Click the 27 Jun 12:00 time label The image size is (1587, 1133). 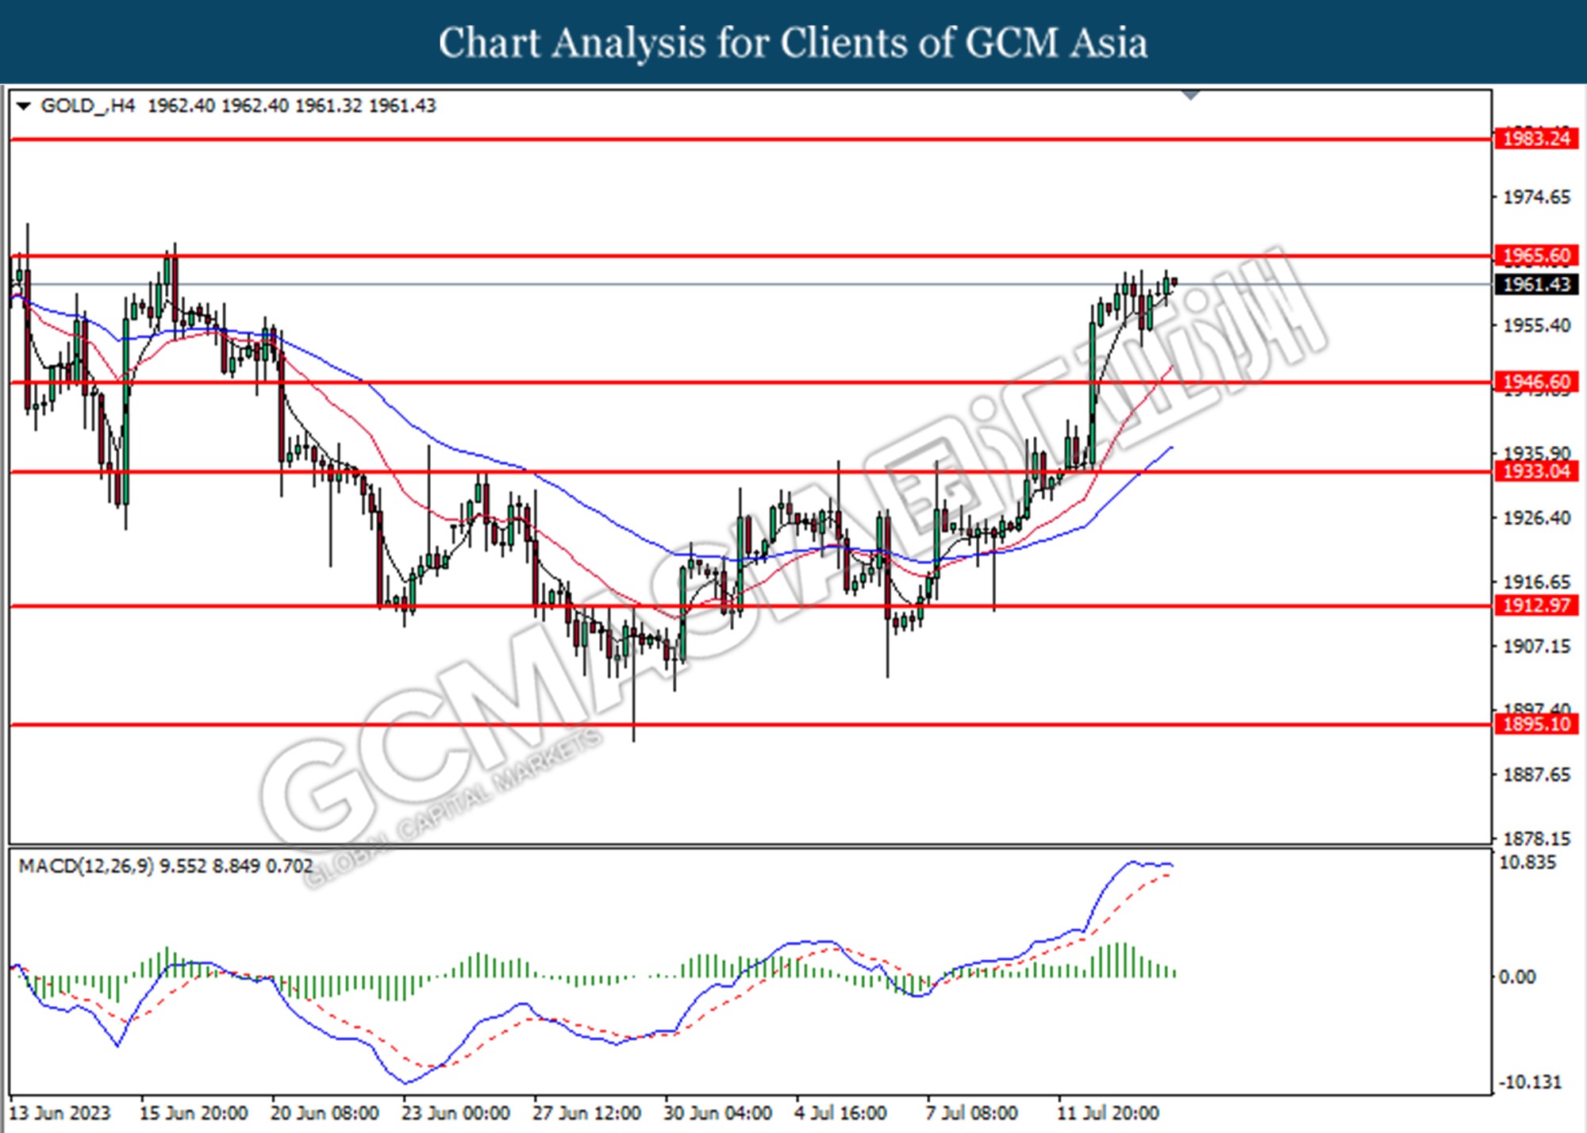point(586,1113)
